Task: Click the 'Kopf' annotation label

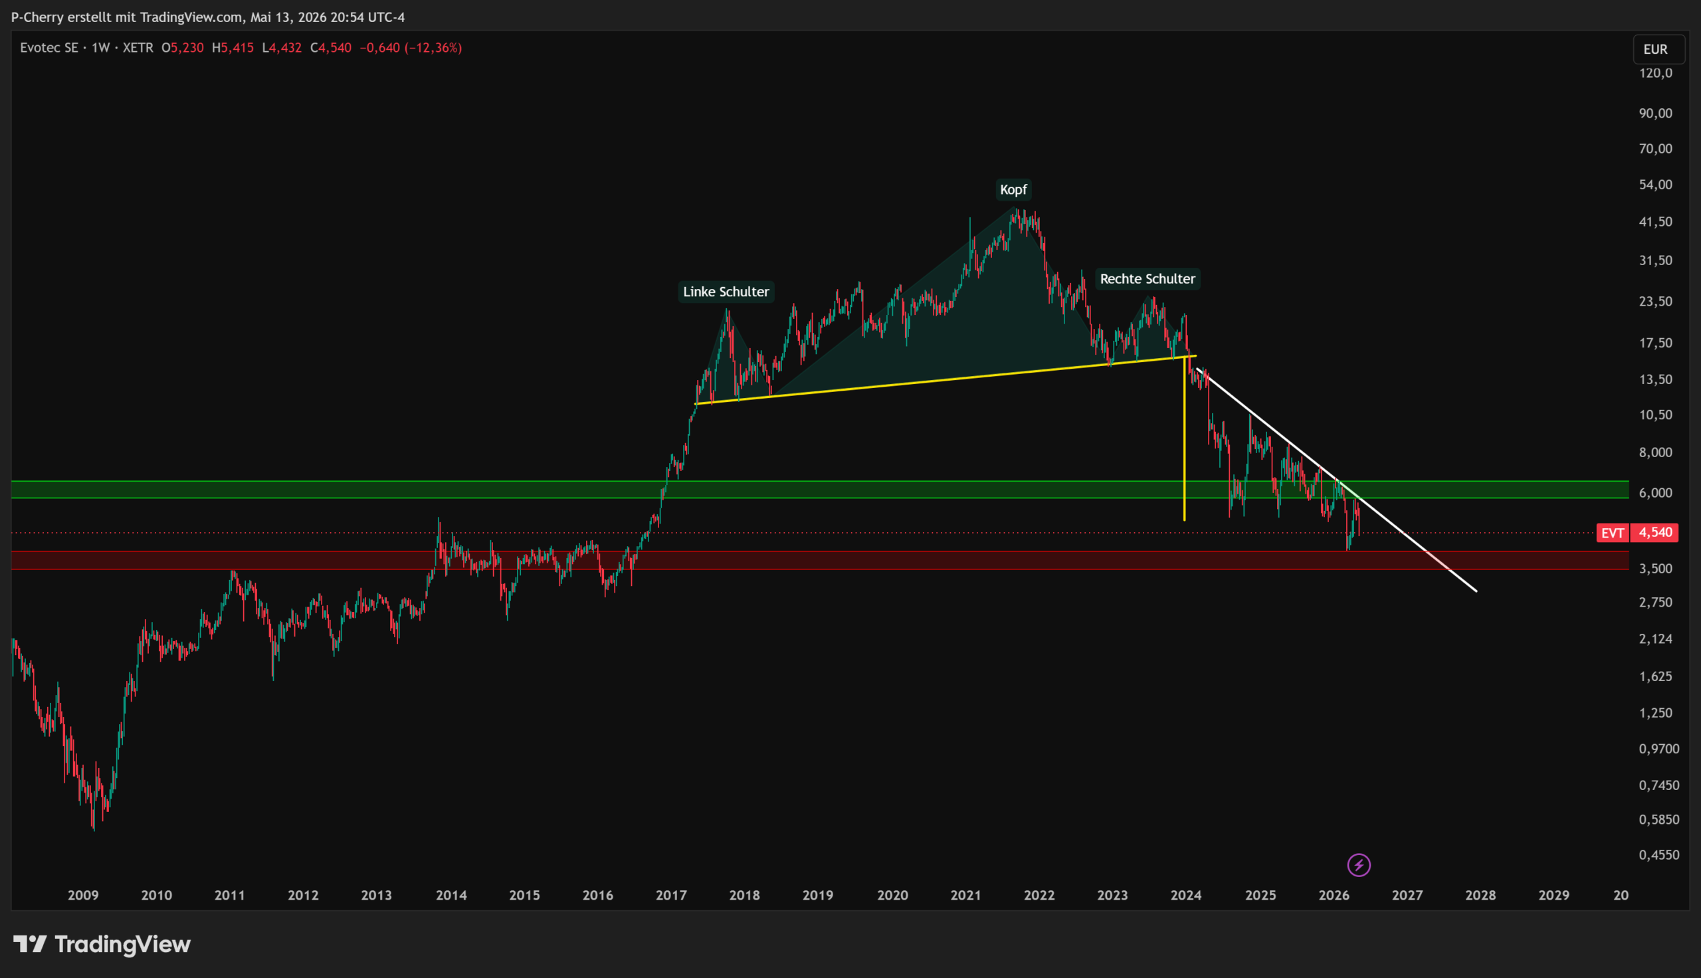Action: 1013,189
